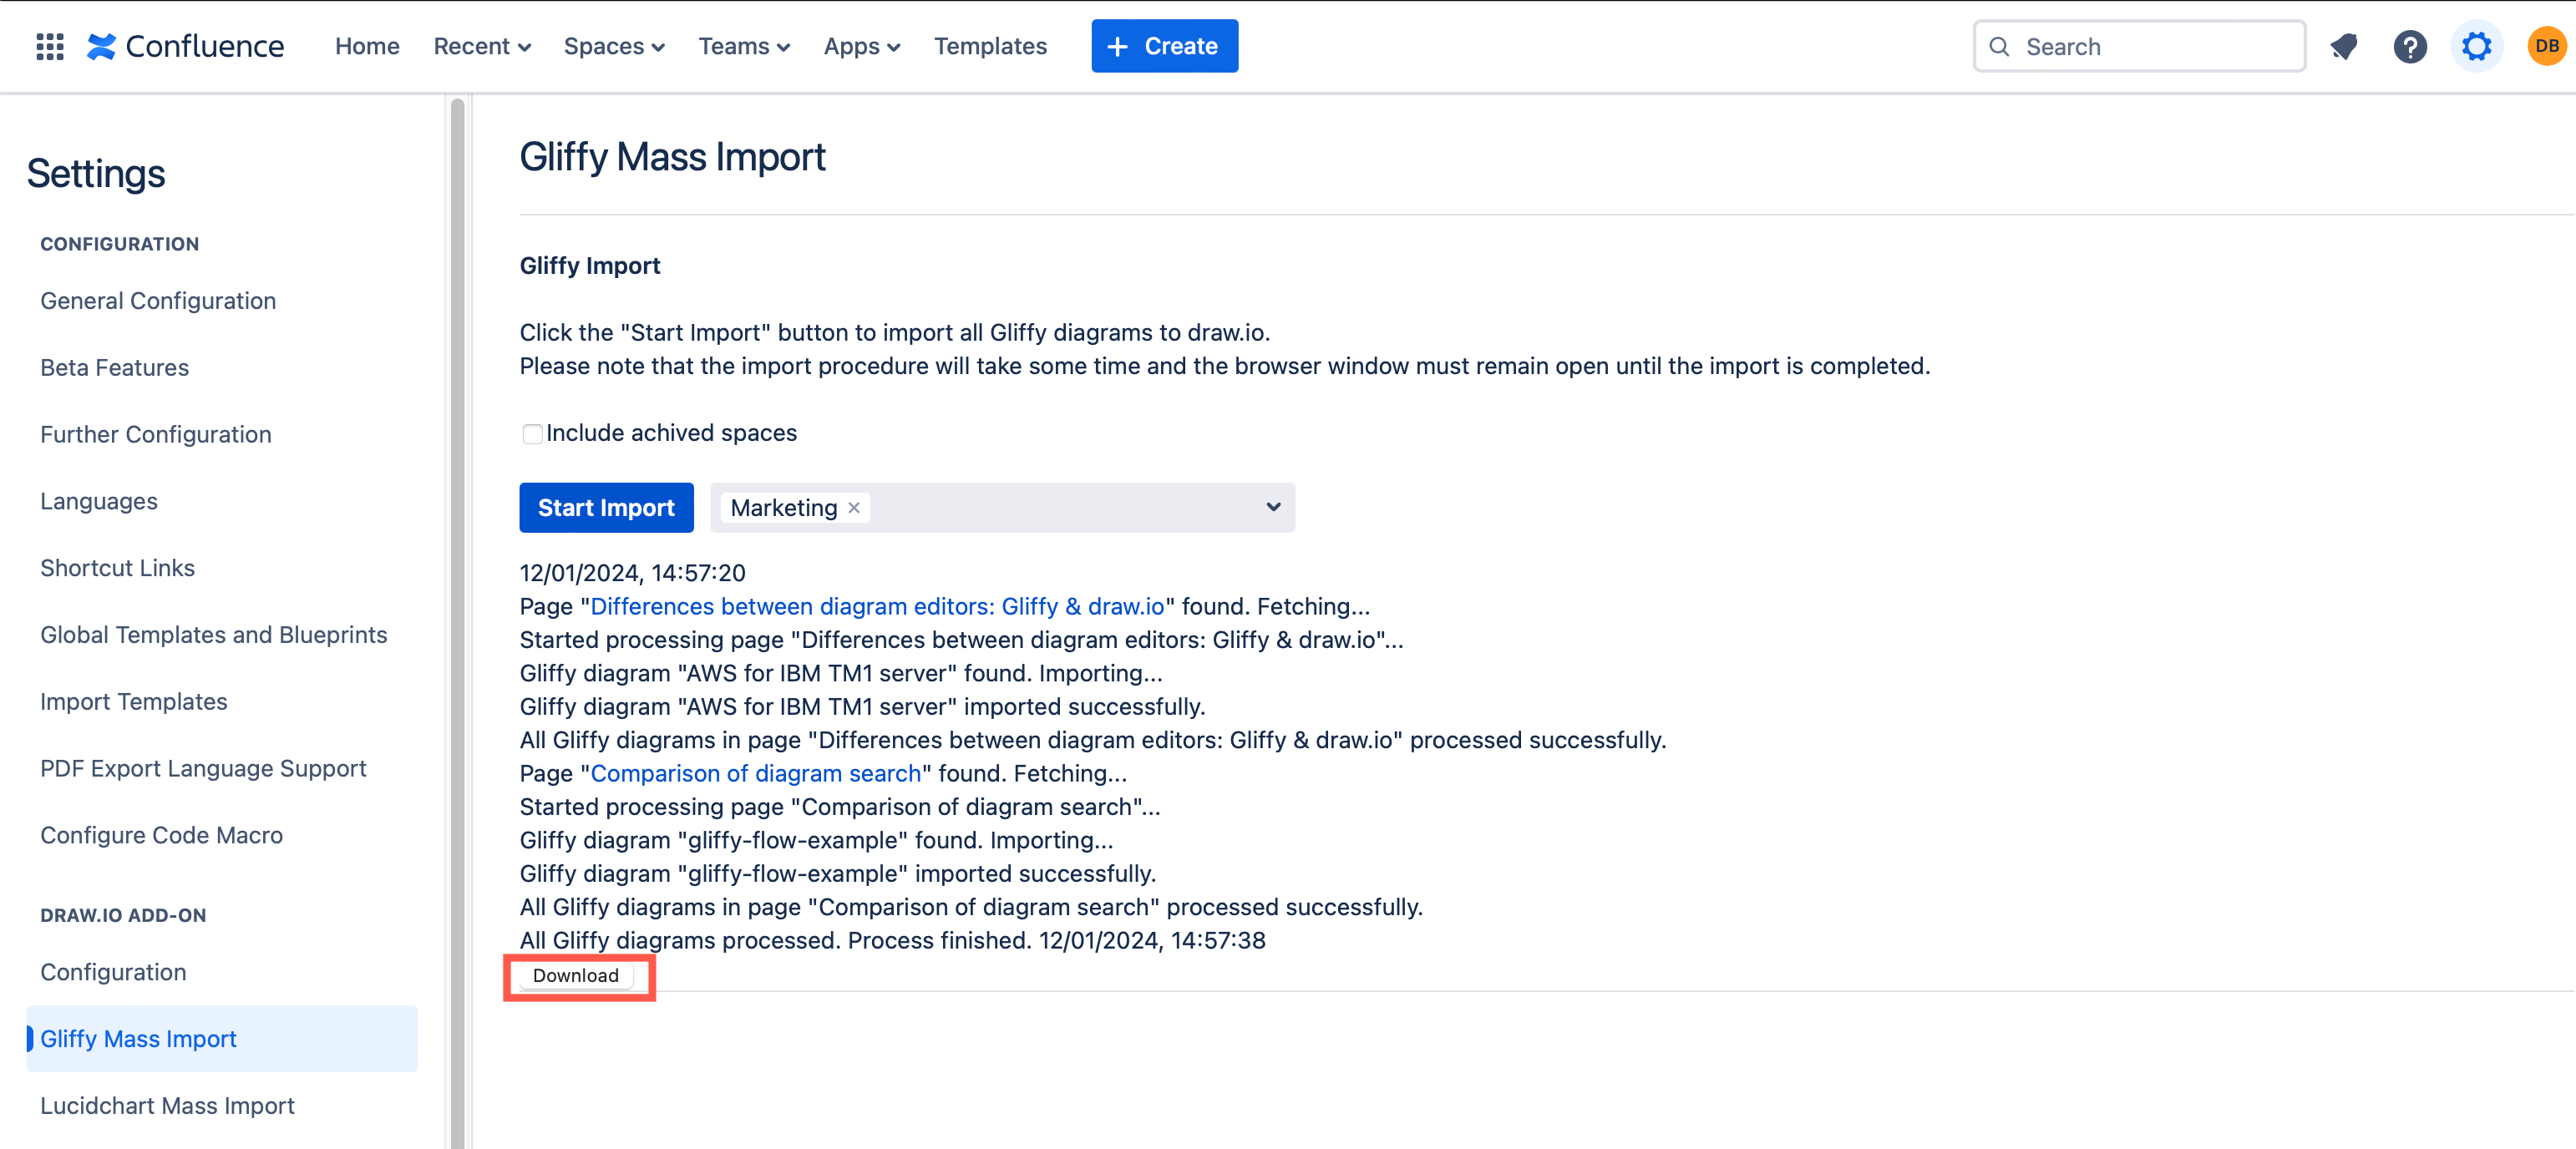Click "All Gliffy diagrams processed" log line
The width and height of the screenshot is (2576, 1149).
892,940
